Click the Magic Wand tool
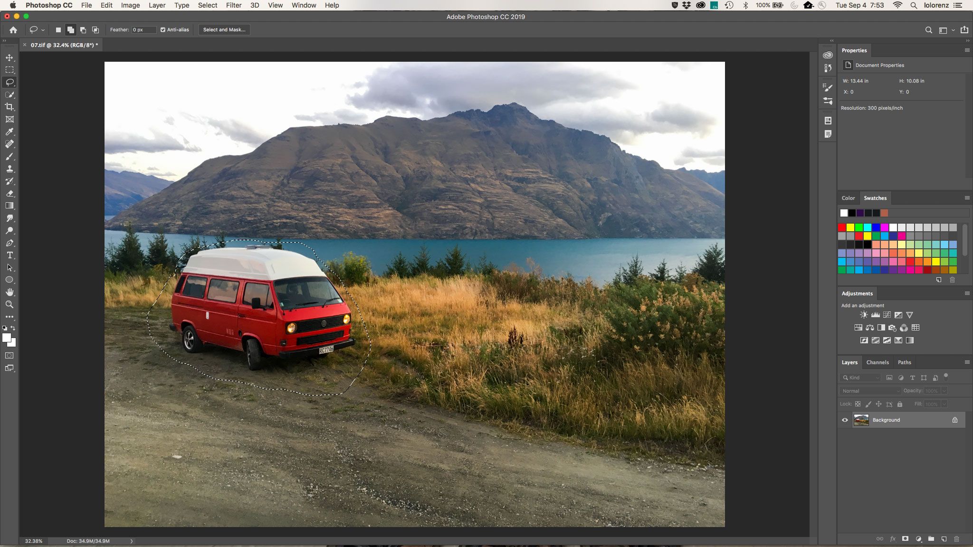Image resolution: width=973 pixels, height=547 pixels. [x=10, y=94]
